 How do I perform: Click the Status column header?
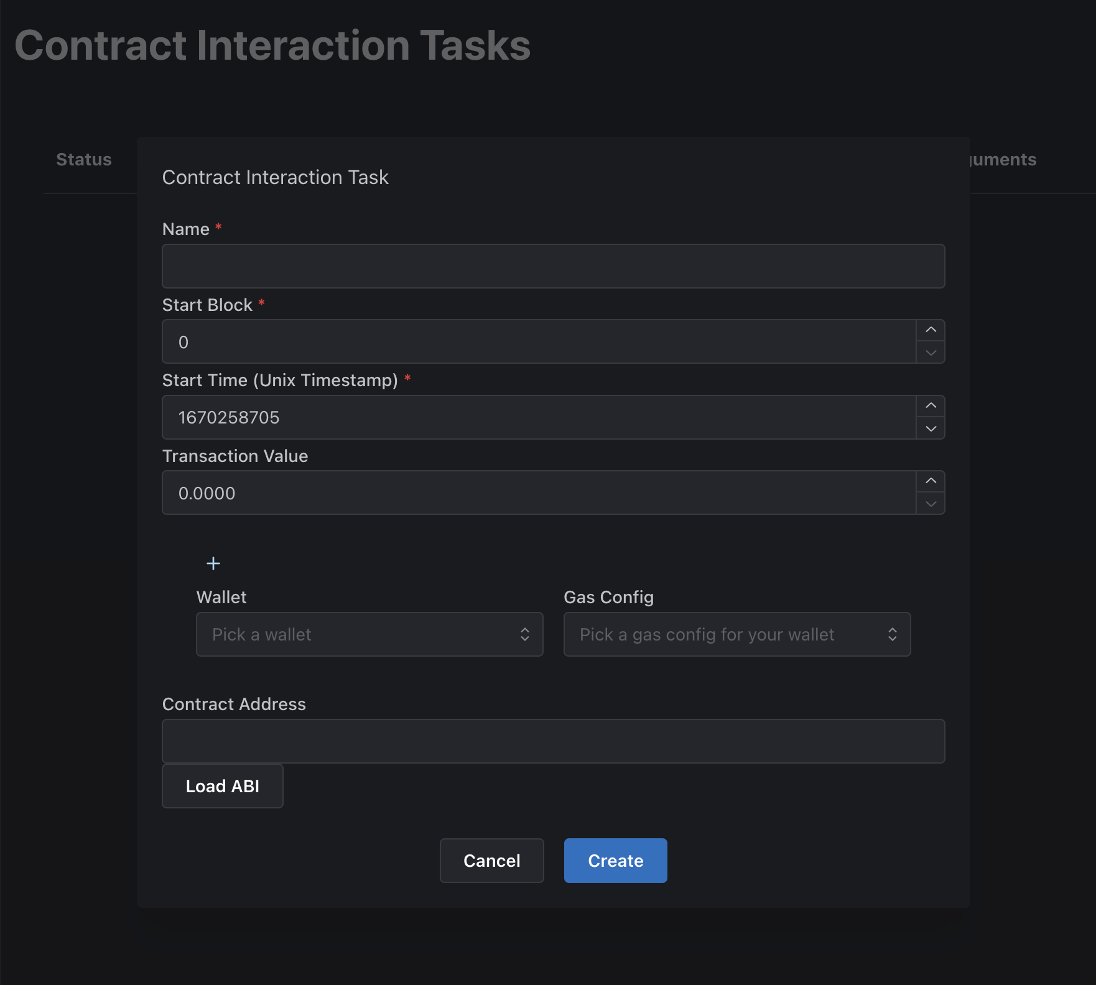[84, 160]
